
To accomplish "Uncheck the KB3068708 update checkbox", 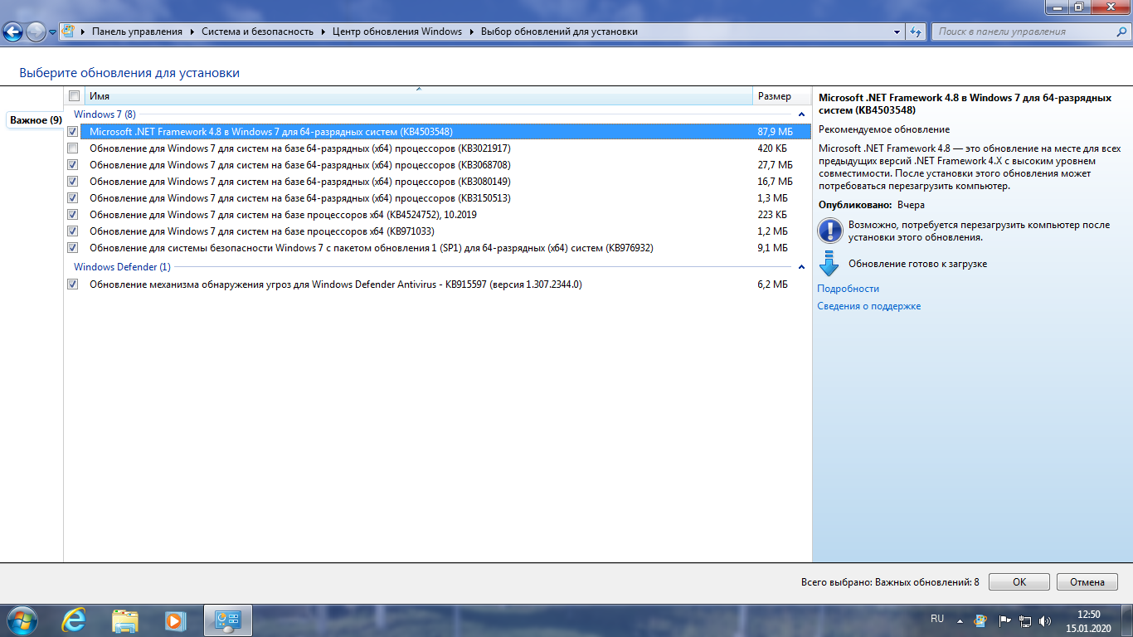I will [73, 165].
